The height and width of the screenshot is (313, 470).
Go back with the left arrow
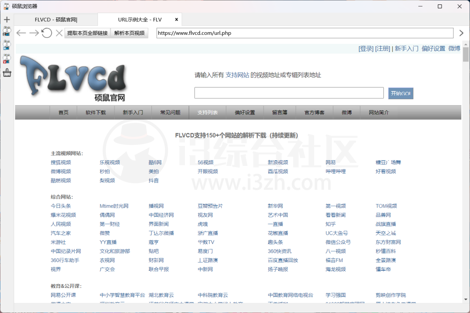21,33
